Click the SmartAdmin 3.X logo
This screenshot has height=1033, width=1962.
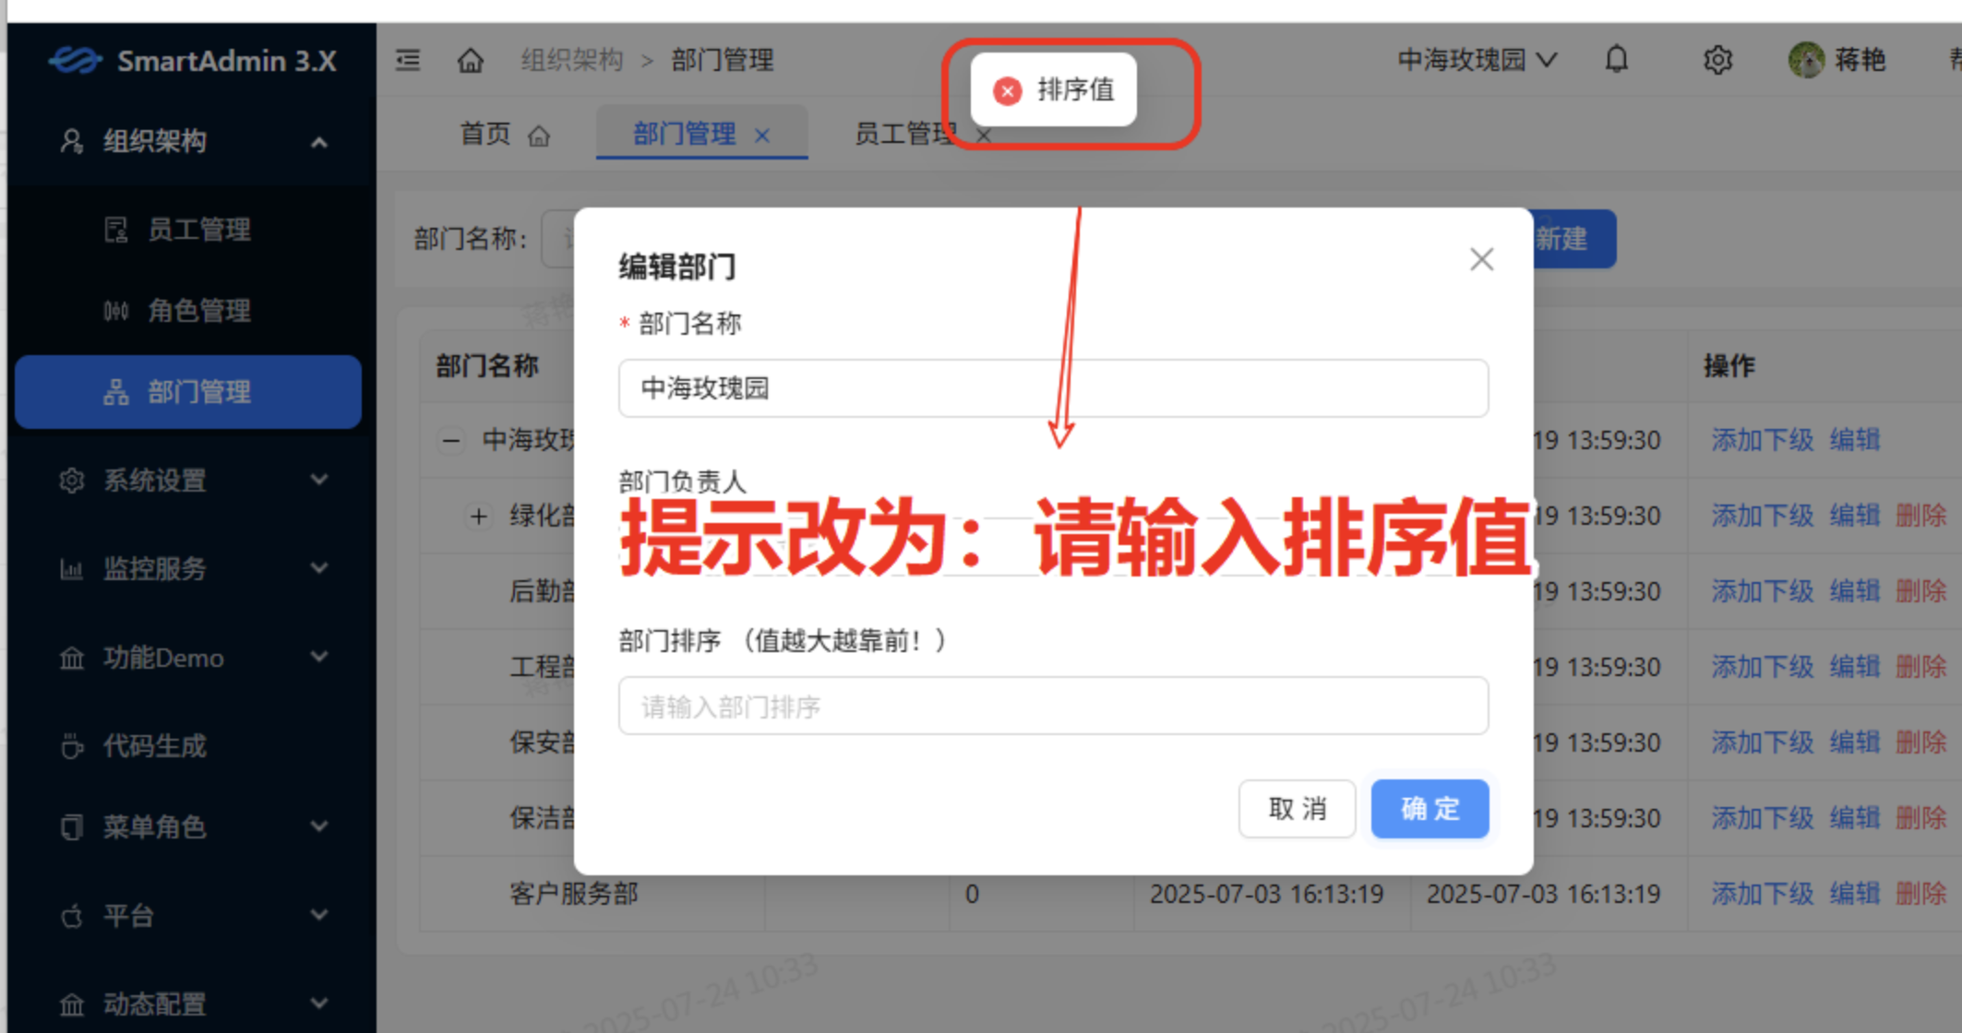pyautogui.click(x=193, y=61)
